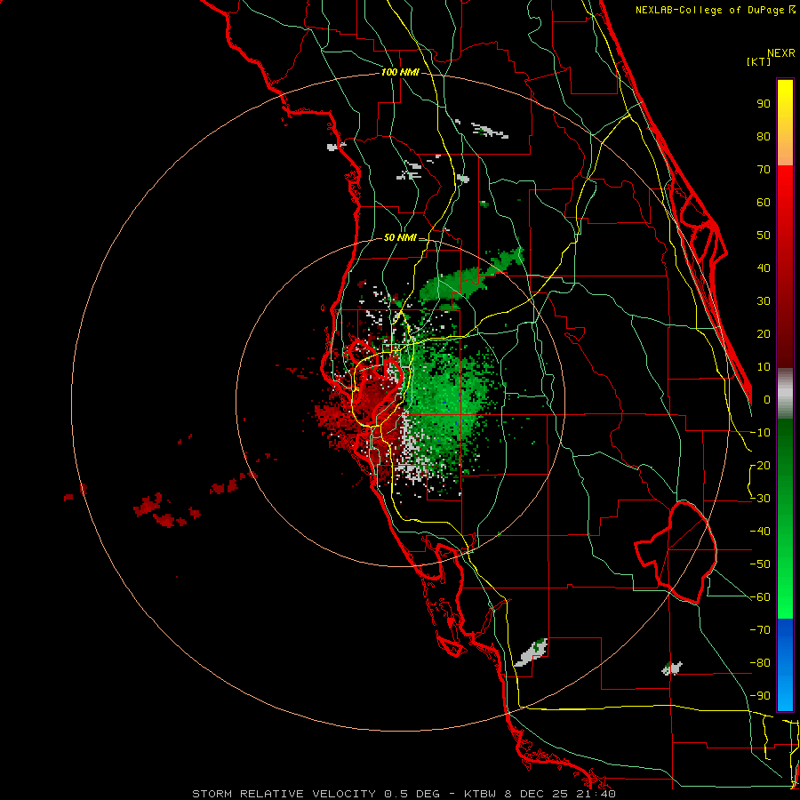This screenshot has width=800, height=800.
Task: Click the 60 value on the velocity scale
Action: tap(764, 203)
